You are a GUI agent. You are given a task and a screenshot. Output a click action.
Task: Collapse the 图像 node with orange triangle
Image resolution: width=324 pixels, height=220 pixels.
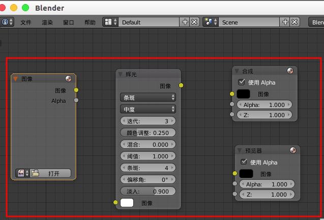point(15,78)
